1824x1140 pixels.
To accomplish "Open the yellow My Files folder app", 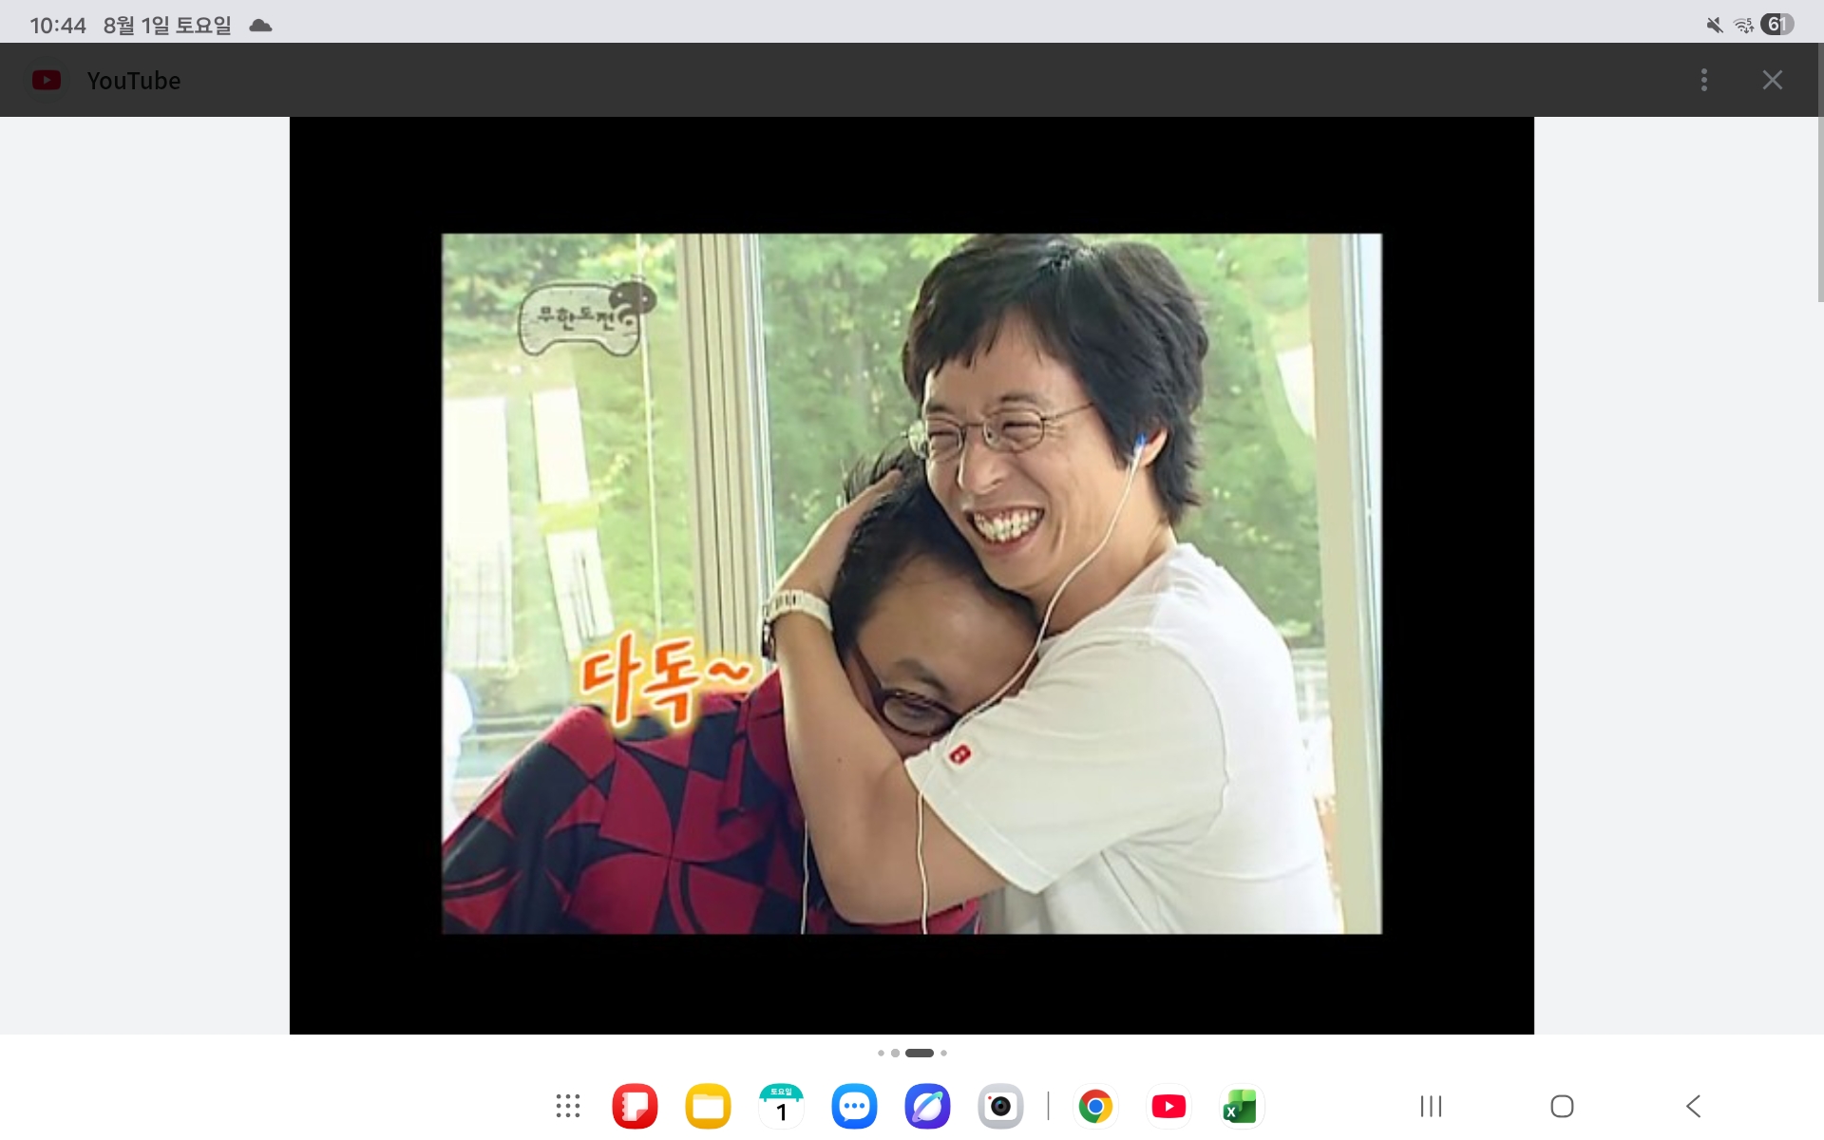I will 708,1106.
